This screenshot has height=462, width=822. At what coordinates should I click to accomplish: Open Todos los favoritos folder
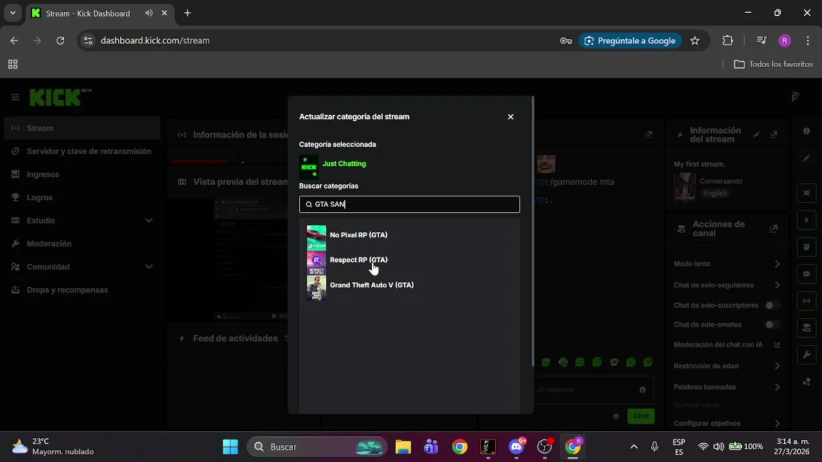tap(773, 64)
